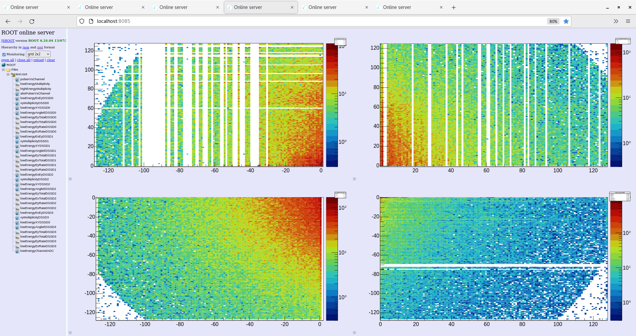Click the Files folder icon

tap(8, 70)
